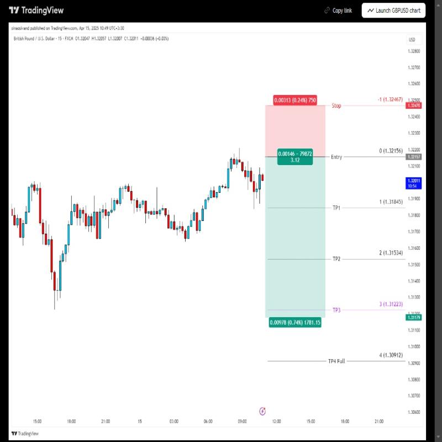
Task: Click the USD currency label
Action: (x=412, y=40)
